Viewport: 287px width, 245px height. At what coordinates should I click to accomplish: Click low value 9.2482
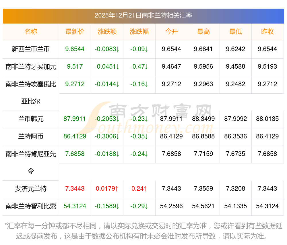click(236, 84)
